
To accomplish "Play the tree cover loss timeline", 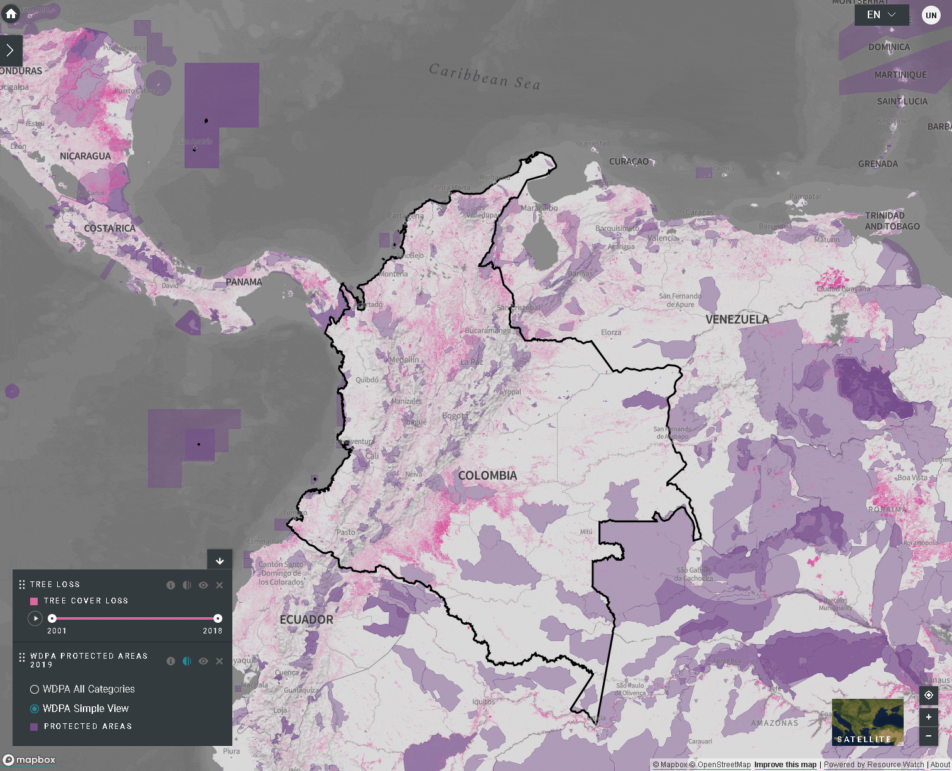I will pyautogui.click(x=35, y=618).
